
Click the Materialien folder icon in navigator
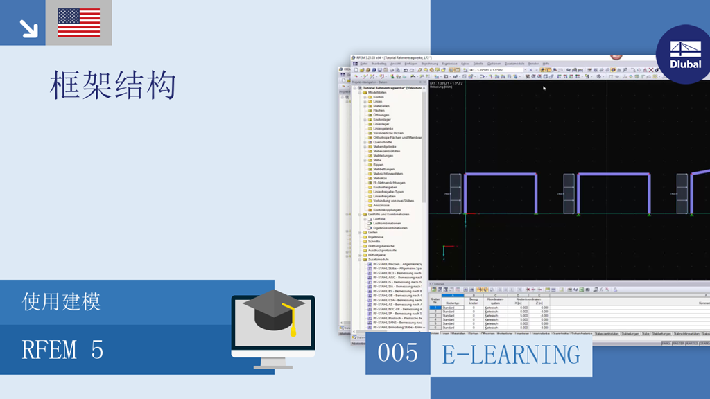tap(370, 106)
